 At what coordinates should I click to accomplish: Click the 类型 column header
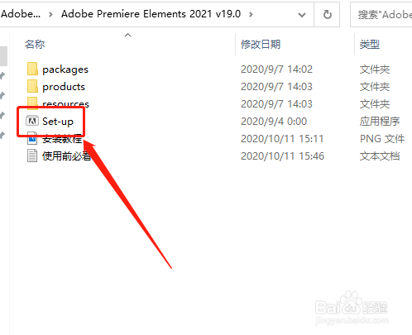click(370, 44)
